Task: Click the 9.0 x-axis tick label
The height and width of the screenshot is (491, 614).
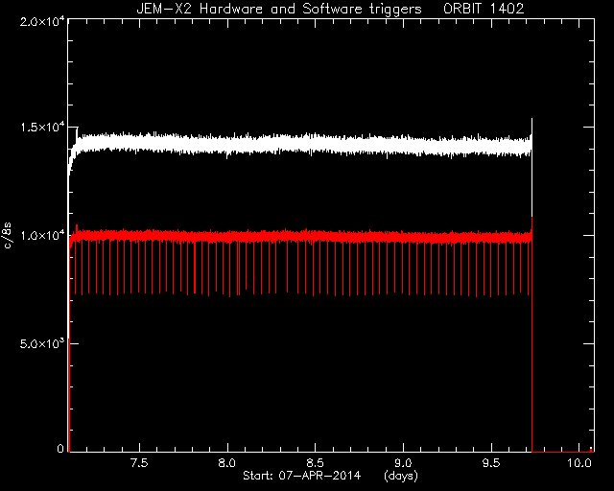Action: [403, 463]
